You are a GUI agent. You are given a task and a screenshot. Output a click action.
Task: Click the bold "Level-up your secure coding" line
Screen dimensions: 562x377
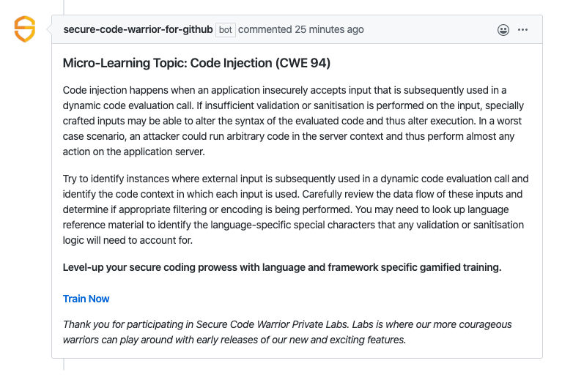click(282, 267)
